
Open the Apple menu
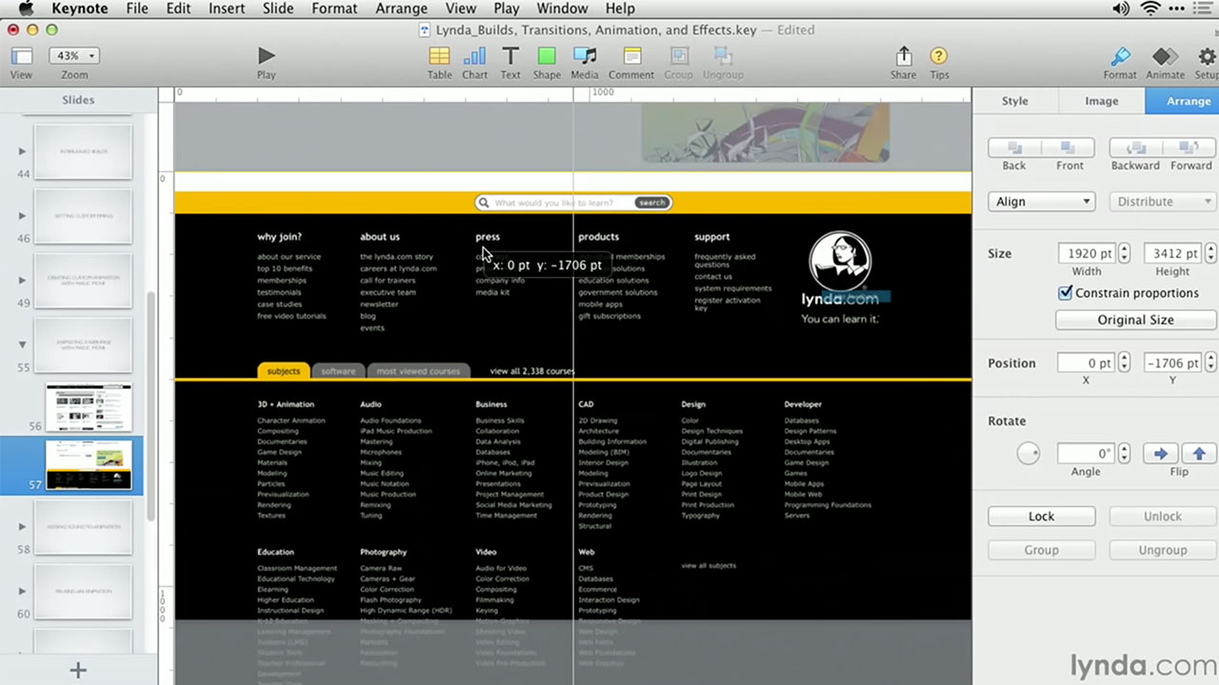[x=26, y=9]
